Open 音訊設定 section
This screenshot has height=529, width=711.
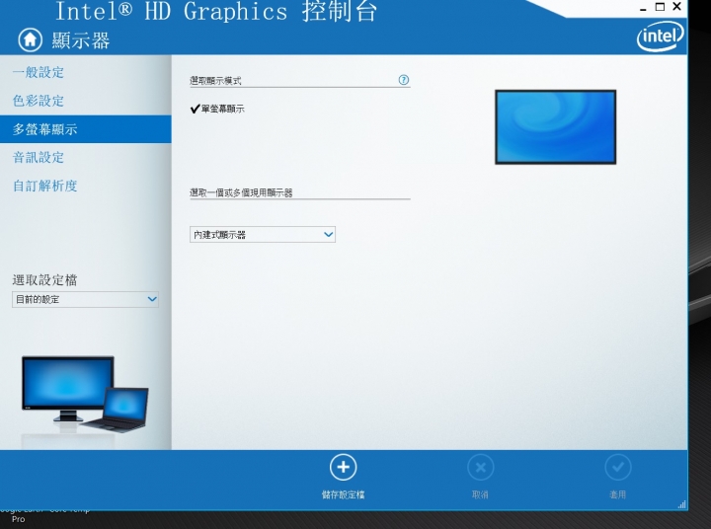pyautogui.click(x=39, y=157)
